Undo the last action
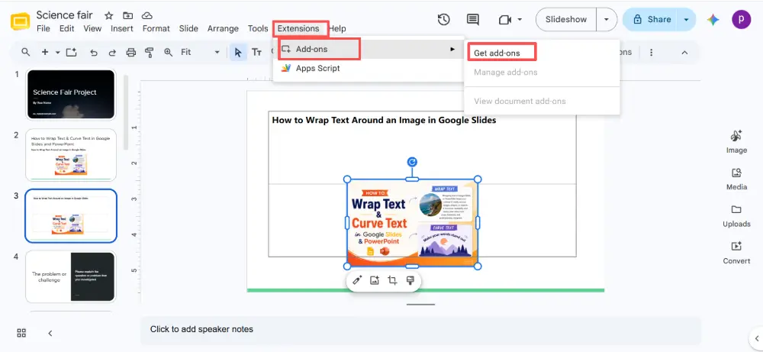Screen dimensions: 763x352 click(93, 53)
